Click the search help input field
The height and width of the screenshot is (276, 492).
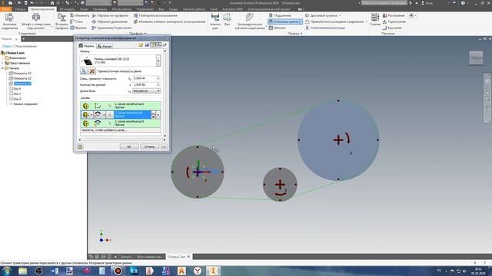click(x=384, y=3)
